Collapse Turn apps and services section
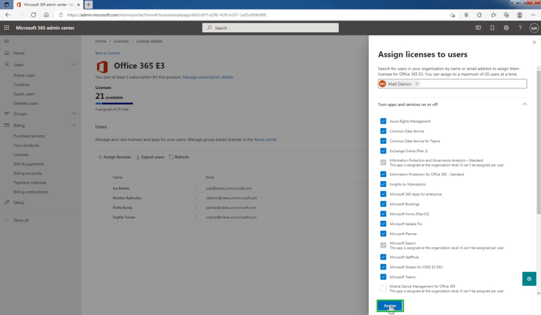The width and height of the screenshot is (541, 315). tap(525, 104)
